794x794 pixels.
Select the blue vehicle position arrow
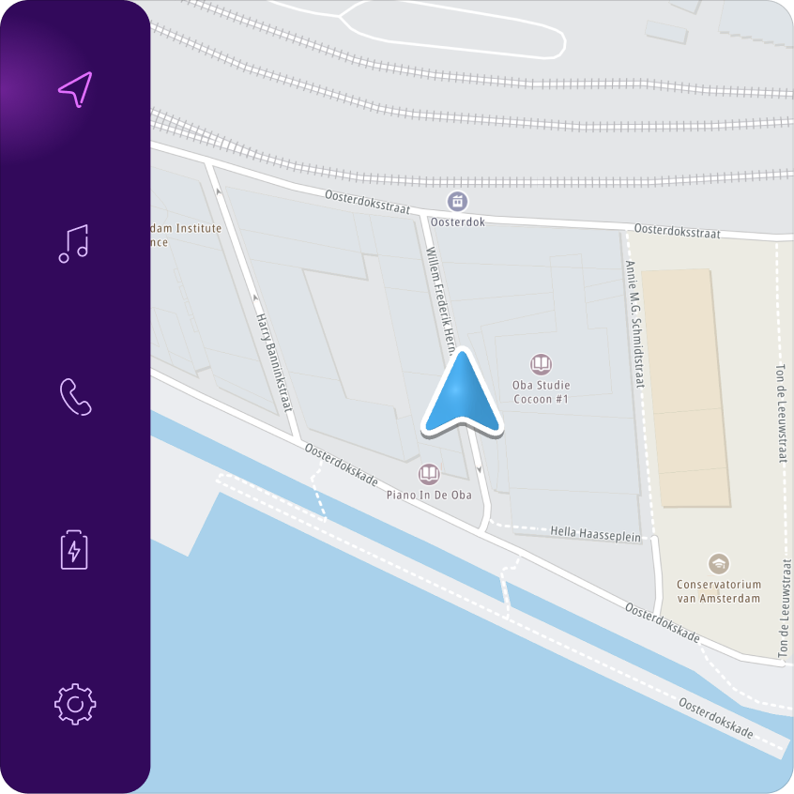point(462,393)
